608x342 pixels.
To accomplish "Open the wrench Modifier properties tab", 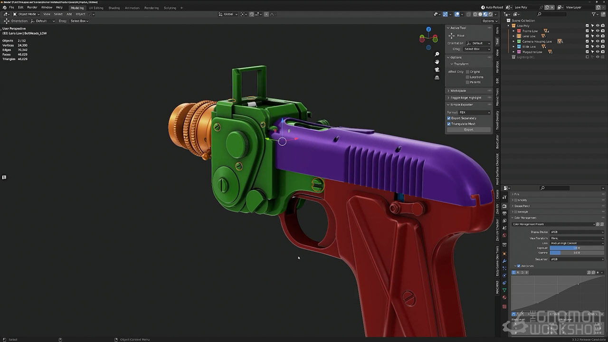I will coord(504,261).
